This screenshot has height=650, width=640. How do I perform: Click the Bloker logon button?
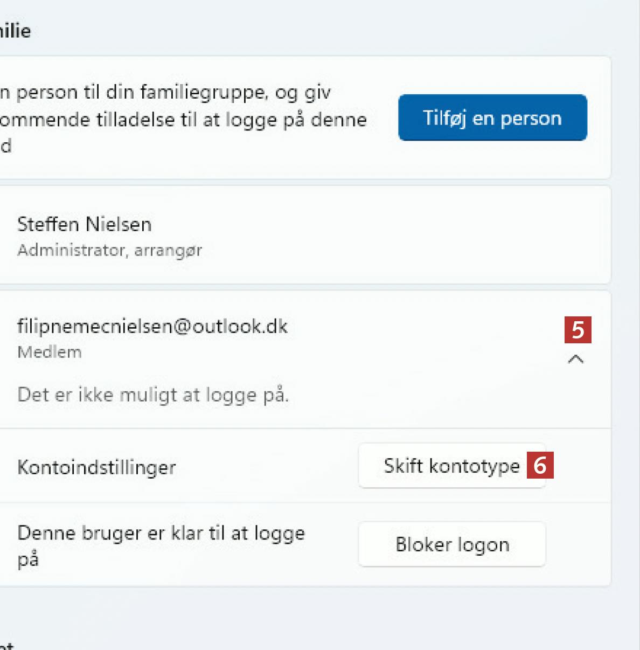coord(452,544)
